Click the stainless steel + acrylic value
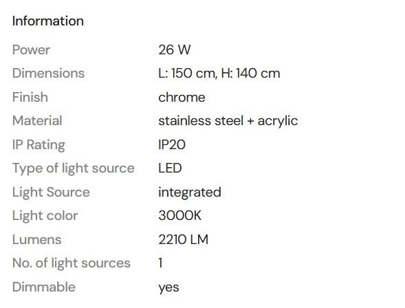This screenshot has height=308, width=405. [x=228, y=121]
